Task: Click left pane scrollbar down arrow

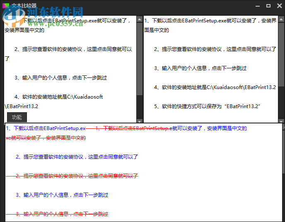Action: 140,121
